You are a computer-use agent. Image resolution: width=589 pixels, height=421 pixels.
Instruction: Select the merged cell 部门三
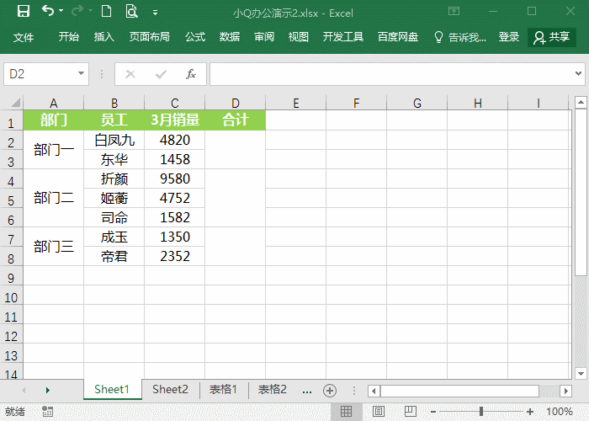point(54,246)
